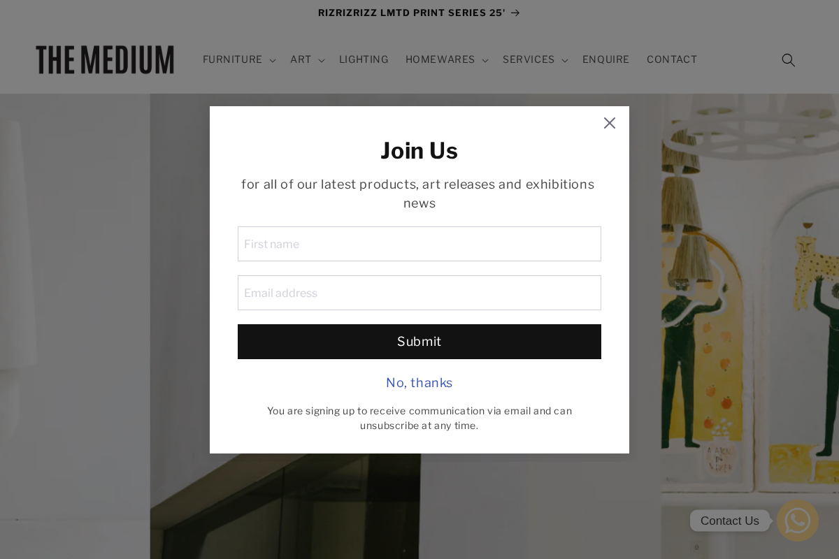The image size is (839, 559).
Task: Click the ENQUIRE navigation link
Action: click(605, 59)
